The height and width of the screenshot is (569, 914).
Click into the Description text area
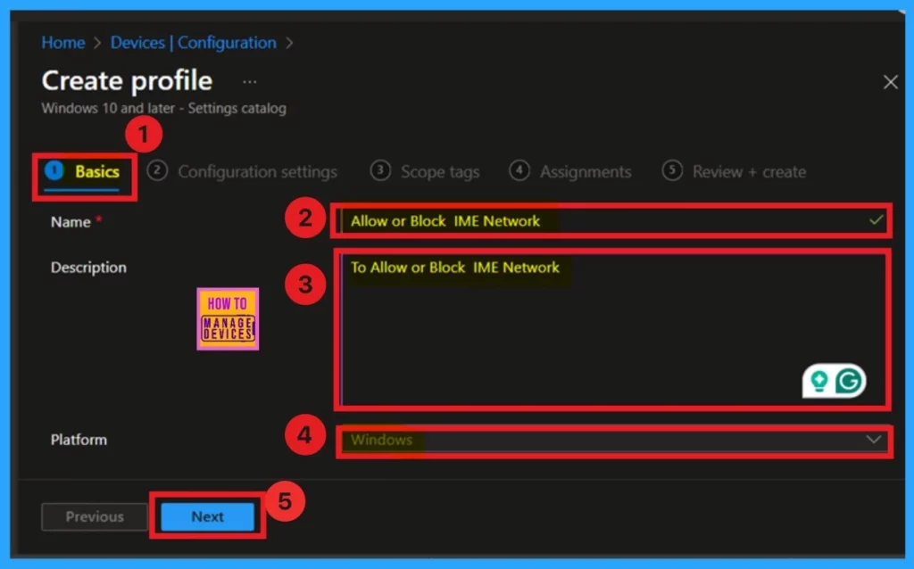[x=612, y=329]
